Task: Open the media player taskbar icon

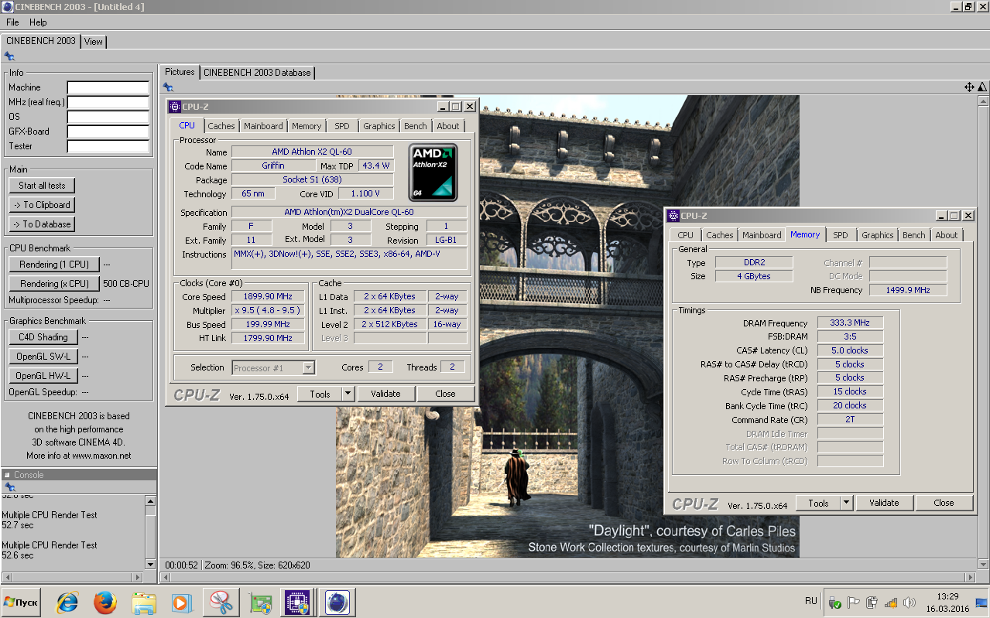Action: (x=181, y=603)
